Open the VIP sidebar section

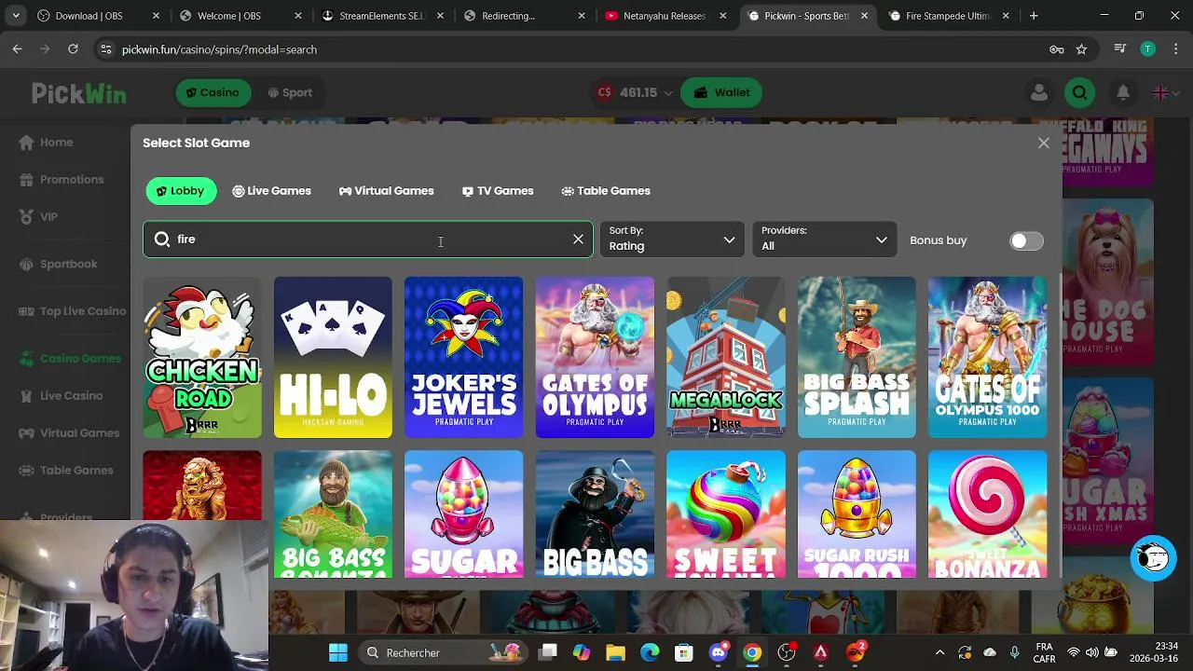pos(38,217)
